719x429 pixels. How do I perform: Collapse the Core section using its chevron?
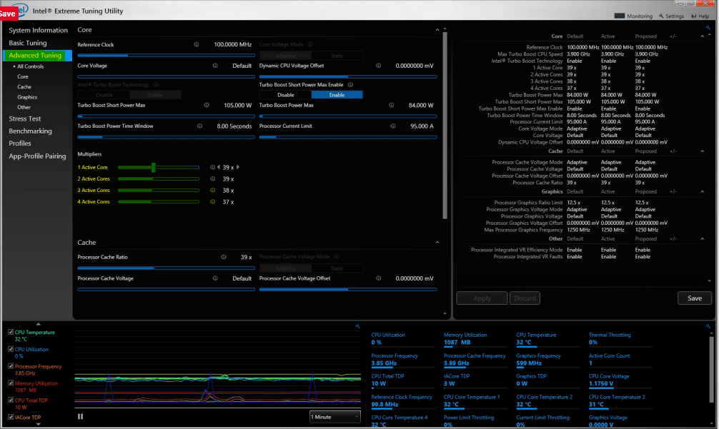tap(437, 30)
